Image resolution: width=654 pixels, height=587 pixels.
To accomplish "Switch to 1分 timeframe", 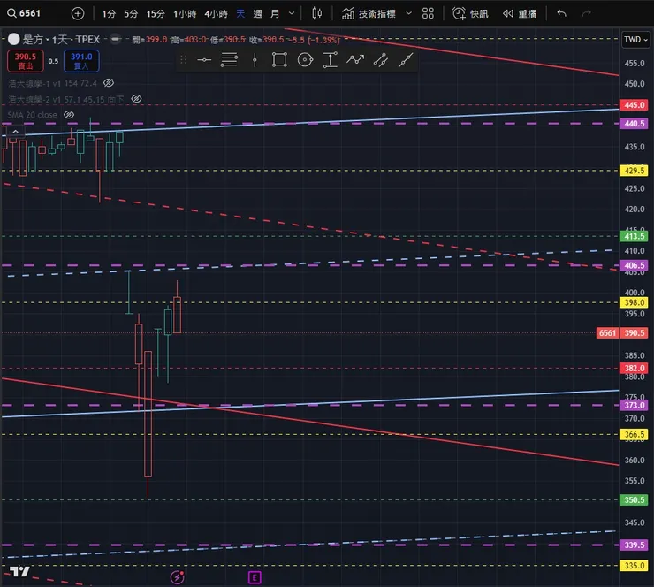I will [109, 14].
